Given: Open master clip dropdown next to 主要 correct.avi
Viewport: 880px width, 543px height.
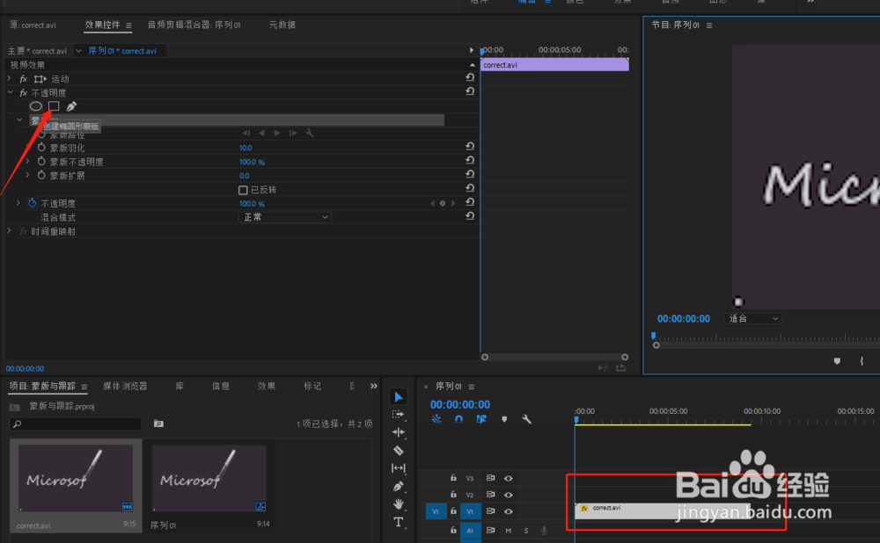Looking at the screenshot, I should 78,51.
